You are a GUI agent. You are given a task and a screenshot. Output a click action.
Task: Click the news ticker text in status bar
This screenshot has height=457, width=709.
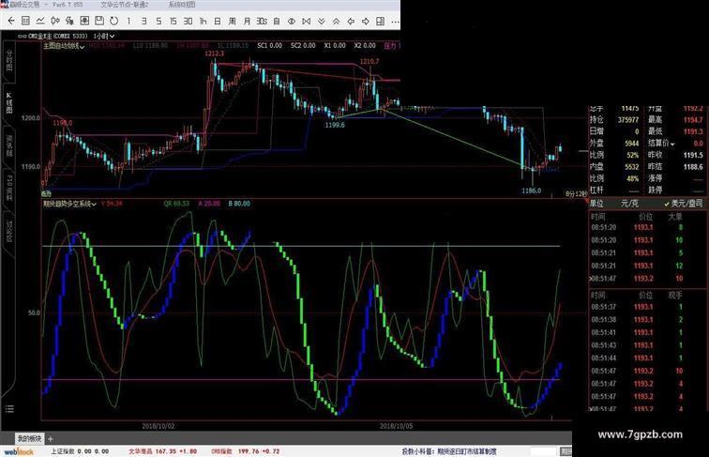(x=448, y=451)
